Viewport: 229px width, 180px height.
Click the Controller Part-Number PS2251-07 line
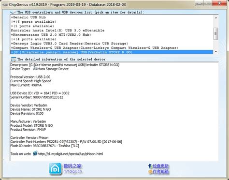tap(66, 142)
